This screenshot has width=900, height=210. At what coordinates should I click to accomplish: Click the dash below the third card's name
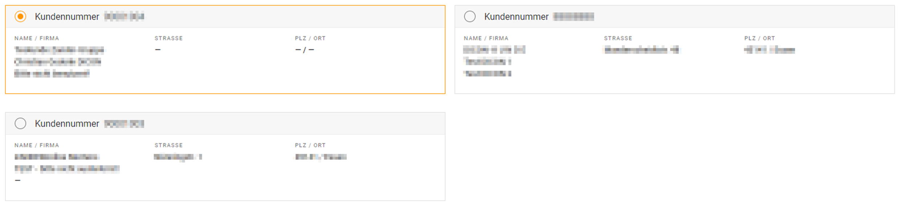(x=18, y=180)
